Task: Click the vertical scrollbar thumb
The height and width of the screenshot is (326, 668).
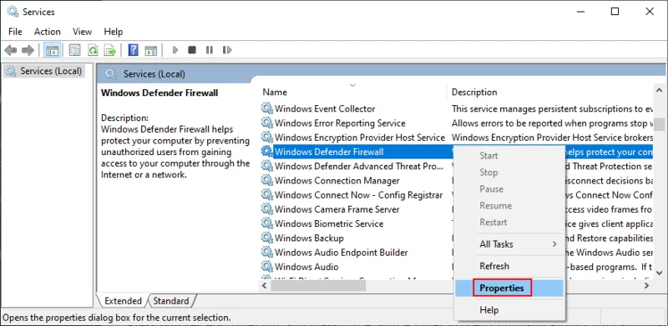Action: click(660, 124)
